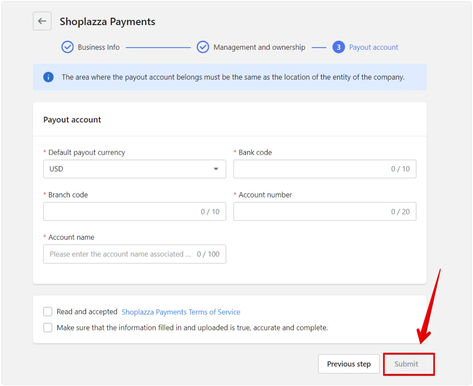Screen dimensions: 473x386
Task: Click the Bank code label
Action: [x=255, y=152]
